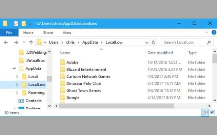217x135 pixels.
Task: Open Help via the blue question mark icon
Action: coord(214,32)
